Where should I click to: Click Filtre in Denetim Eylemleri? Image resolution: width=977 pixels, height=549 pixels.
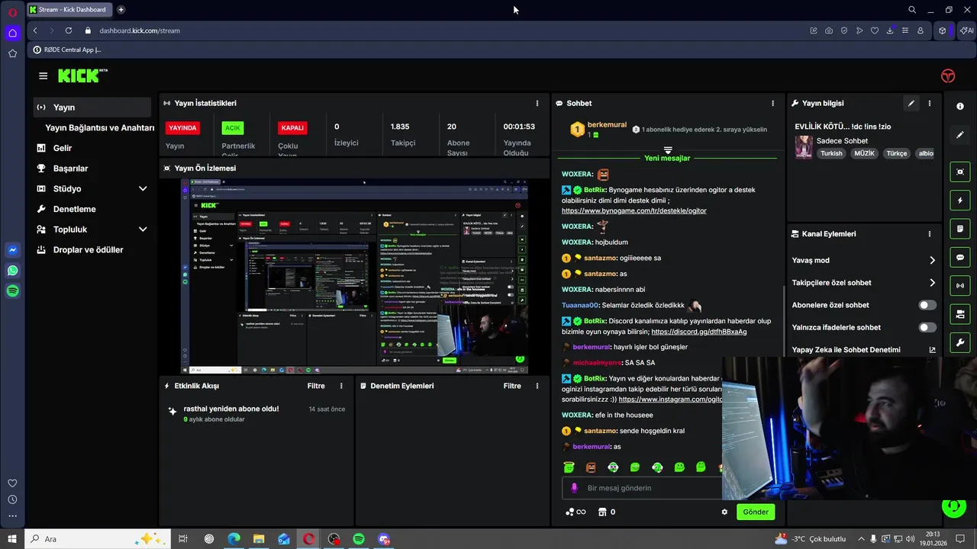pos(512,386)
